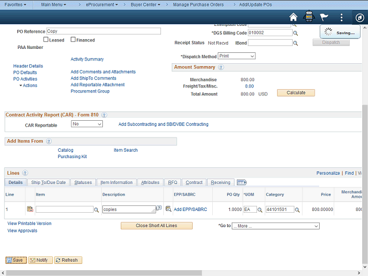This screenshot has height=276, width=368.
Task: Enable the Leased checkbox
Action: [45, 40]
